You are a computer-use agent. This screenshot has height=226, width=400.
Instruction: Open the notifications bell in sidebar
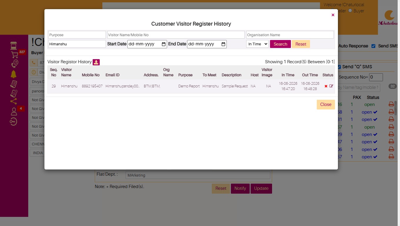pos(14,74)
